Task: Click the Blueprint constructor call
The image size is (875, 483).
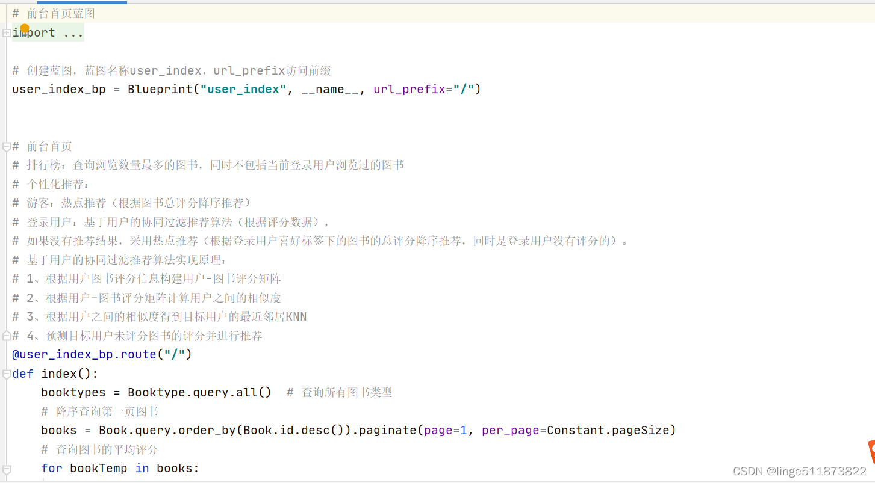Action: 161,90
